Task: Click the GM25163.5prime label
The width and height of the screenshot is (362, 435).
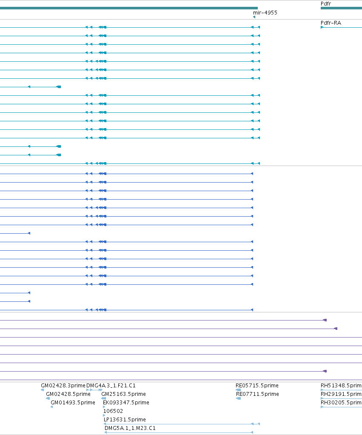Action: pyautogui.click(x=123, y=394)
